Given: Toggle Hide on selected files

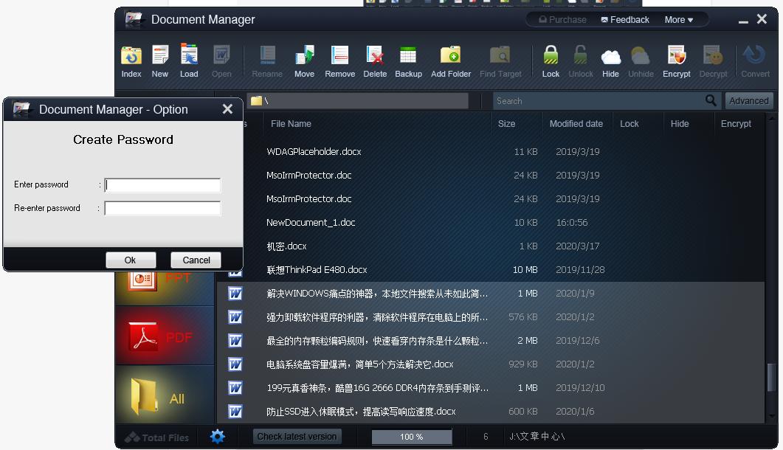Looking at the screenshot, I should click(x=610, y=60).
